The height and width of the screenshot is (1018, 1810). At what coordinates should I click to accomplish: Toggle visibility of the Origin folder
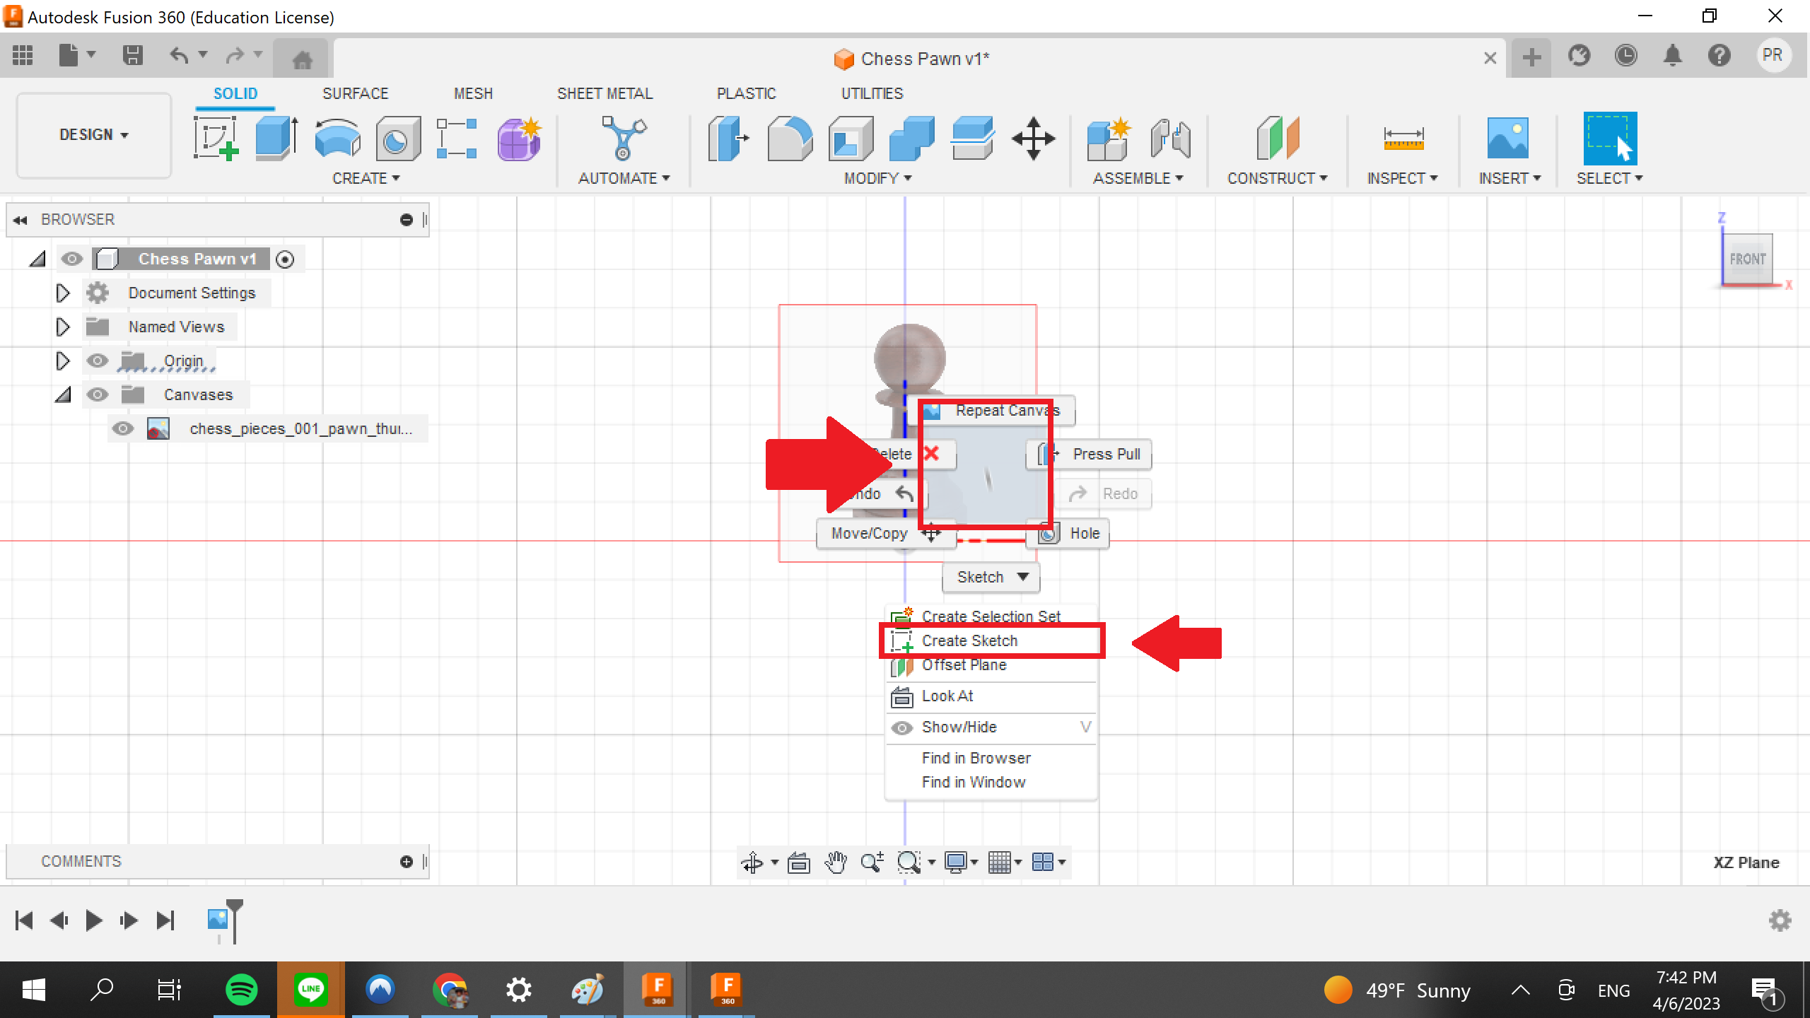coord(98,361)
